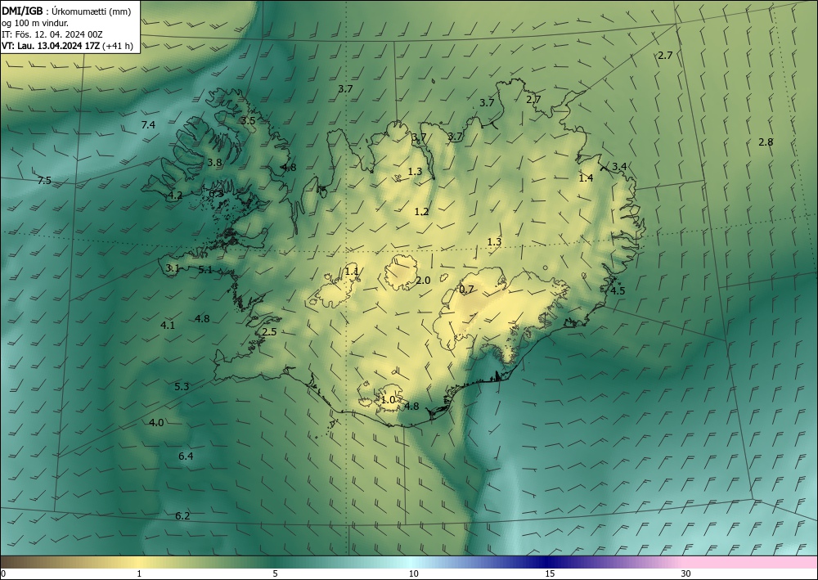This screenshot has width=818, height=580.
Task: Click the color scale at tick 0
Action: 3,573
